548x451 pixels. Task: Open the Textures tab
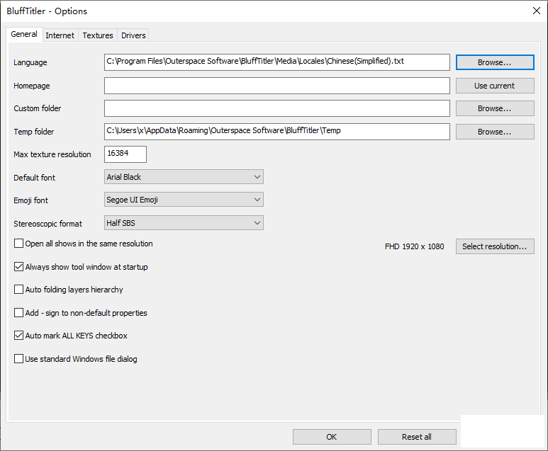click(98, 35)
